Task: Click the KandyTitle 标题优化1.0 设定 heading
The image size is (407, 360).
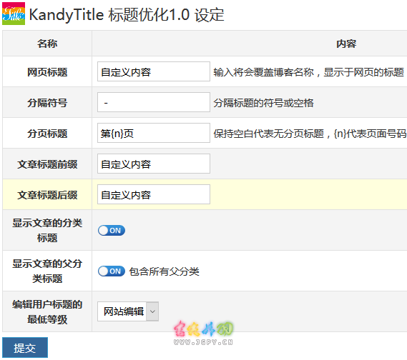Action: click(x=127, y=14)
